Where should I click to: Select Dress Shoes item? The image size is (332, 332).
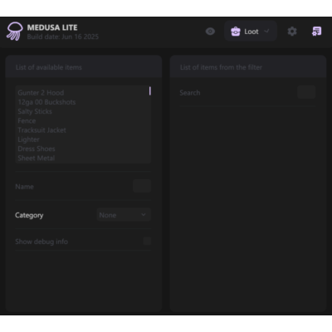[37, 149]
